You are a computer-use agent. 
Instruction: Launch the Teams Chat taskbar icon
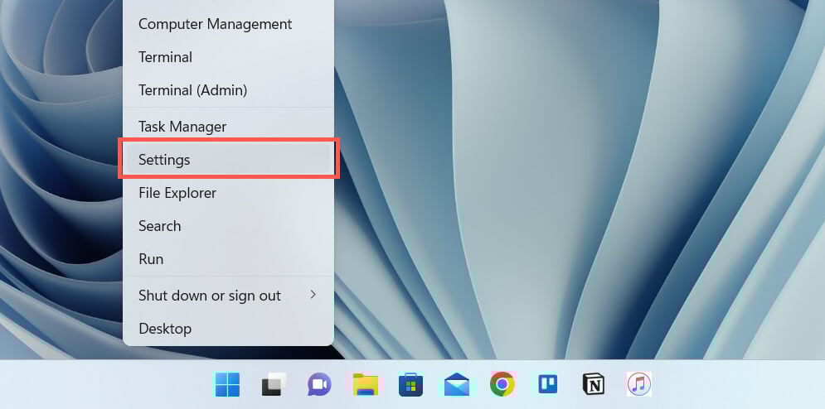[319, 384]
